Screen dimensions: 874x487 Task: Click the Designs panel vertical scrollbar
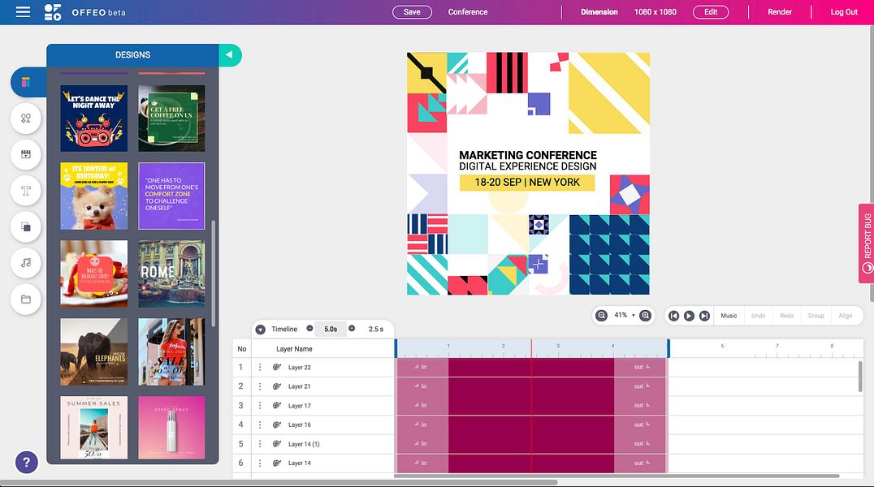click(213, 273)
